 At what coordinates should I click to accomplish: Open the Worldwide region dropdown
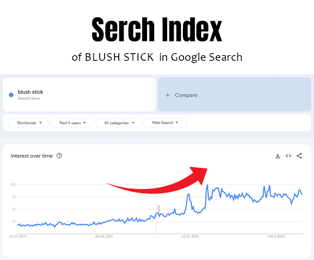point(29,123)
